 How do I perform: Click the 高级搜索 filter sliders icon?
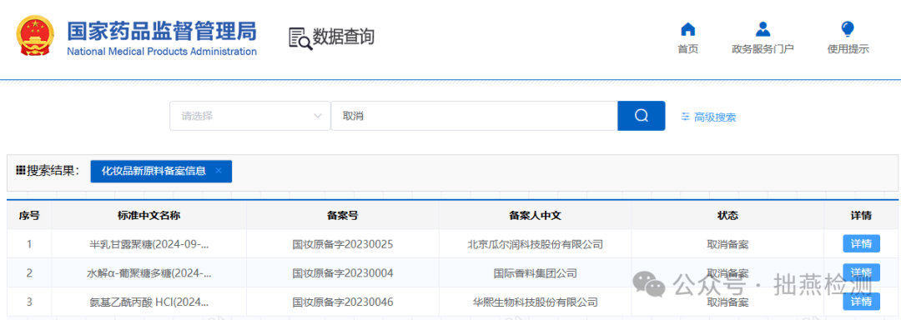[x=685, y=117]
